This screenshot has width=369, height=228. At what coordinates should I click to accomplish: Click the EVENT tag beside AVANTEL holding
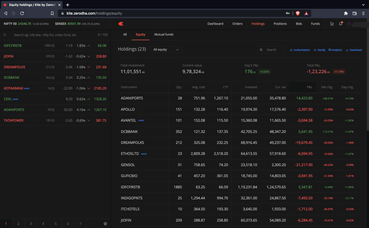(141, 120)
